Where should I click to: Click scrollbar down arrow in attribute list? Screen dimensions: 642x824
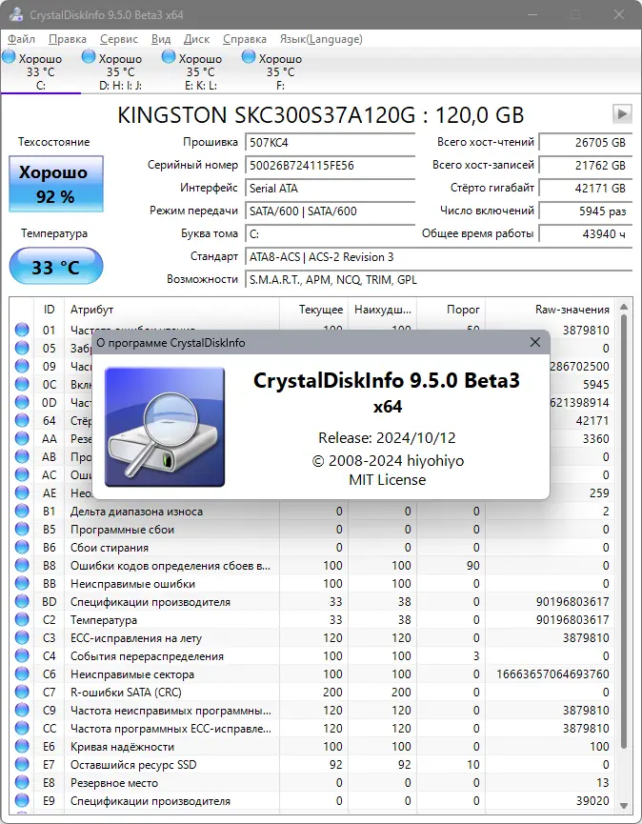click(x=624, y=805)
